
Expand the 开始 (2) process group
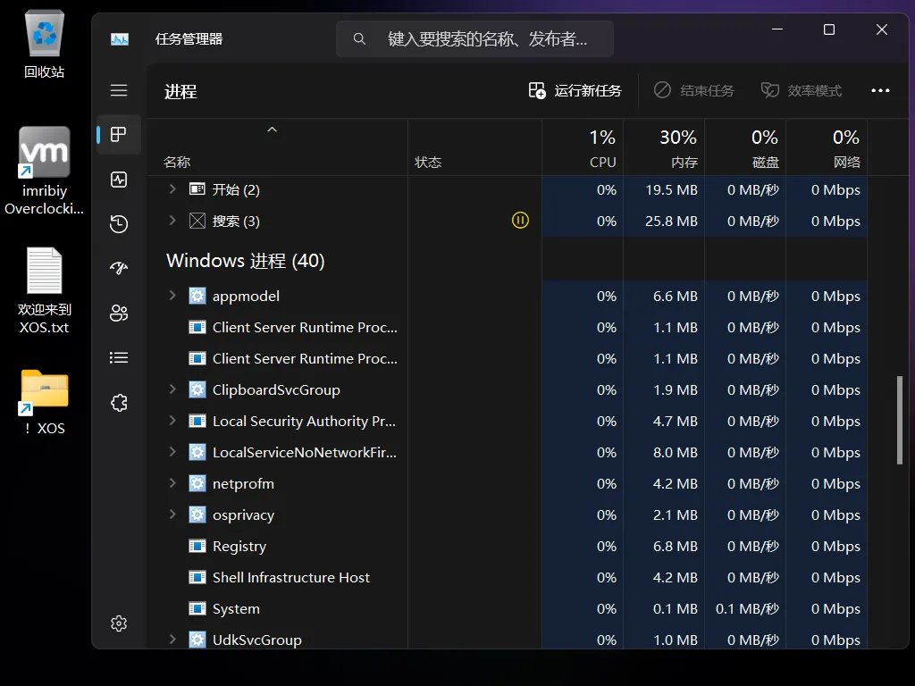[171, 189]
